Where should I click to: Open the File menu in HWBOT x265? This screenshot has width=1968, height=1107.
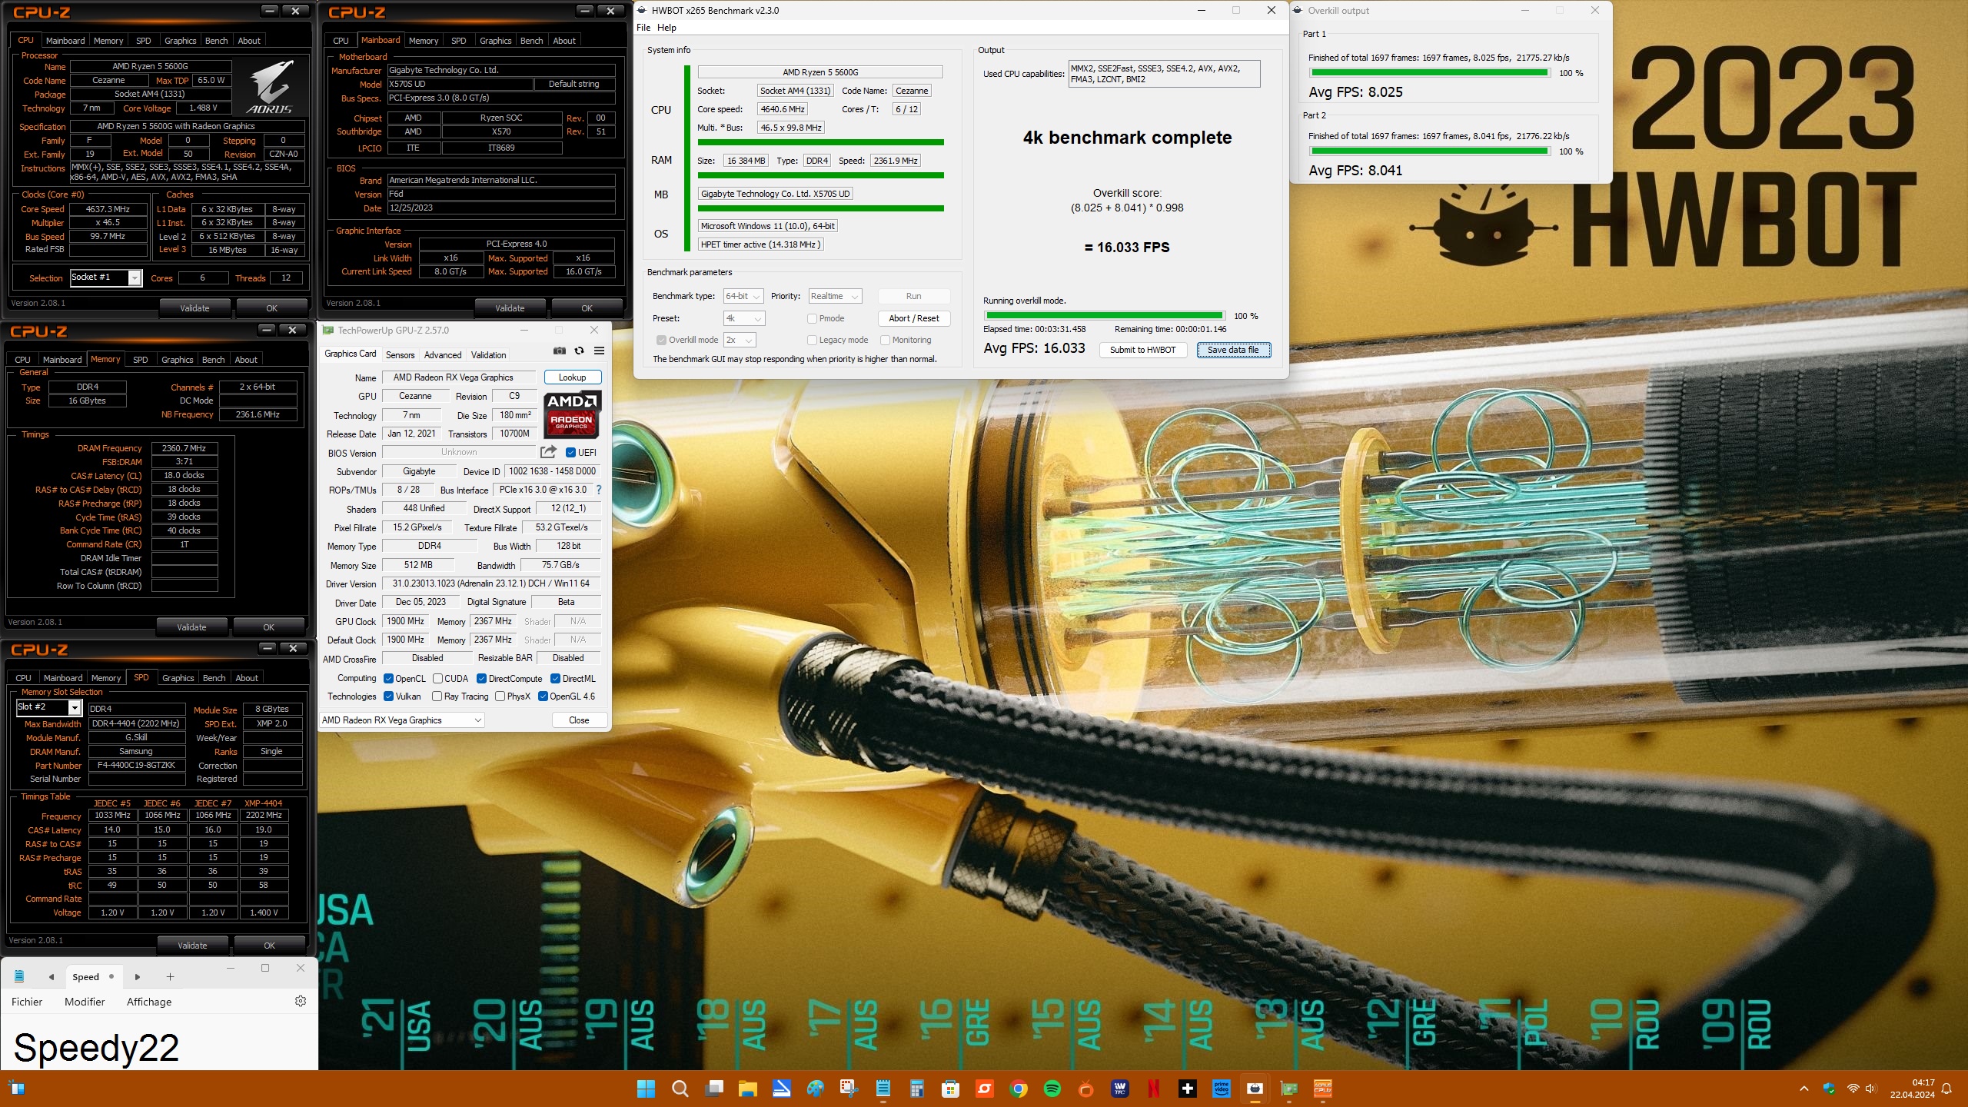click(643, 28)
